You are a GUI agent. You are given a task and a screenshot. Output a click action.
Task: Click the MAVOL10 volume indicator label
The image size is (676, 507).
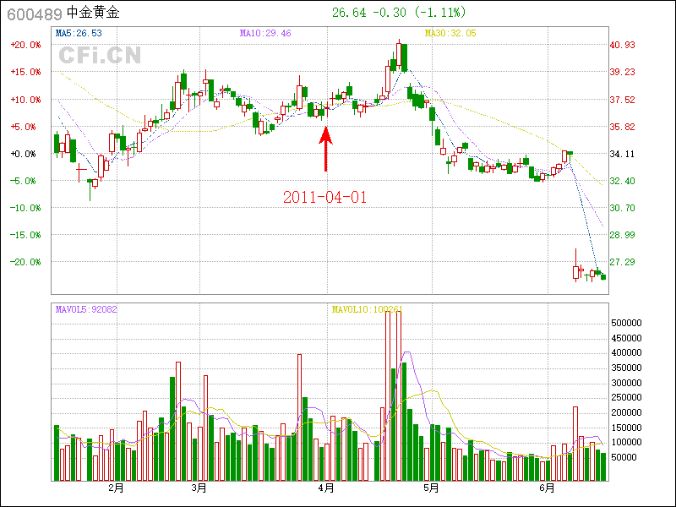pyautogui.click(x=366, y=309)
